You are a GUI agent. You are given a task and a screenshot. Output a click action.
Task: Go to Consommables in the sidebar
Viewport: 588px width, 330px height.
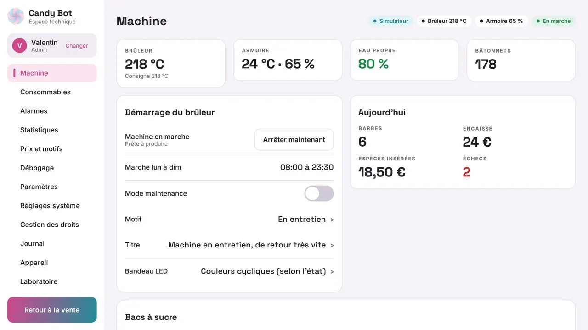[52, 92]
